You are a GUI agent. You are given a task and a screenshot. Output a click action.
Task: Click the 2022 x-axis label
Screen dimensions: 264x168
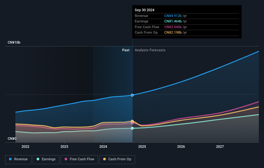[x=25, y=147]
